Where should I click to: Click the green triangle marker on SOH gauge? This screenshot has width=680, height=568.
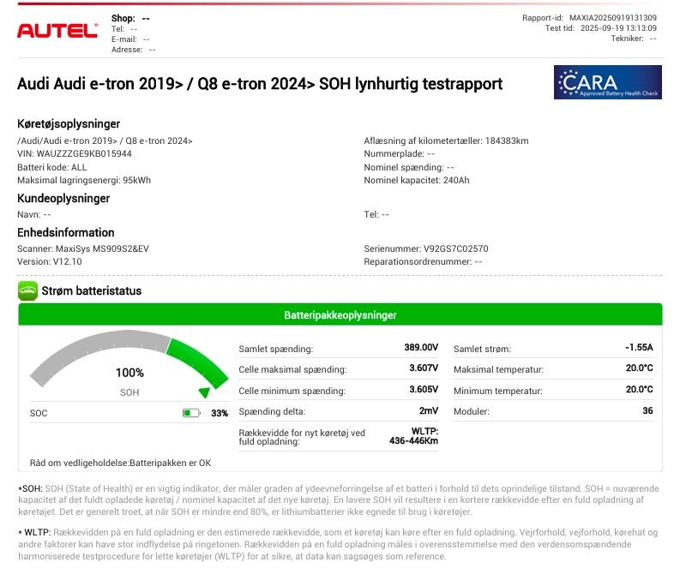pos(203,392)
